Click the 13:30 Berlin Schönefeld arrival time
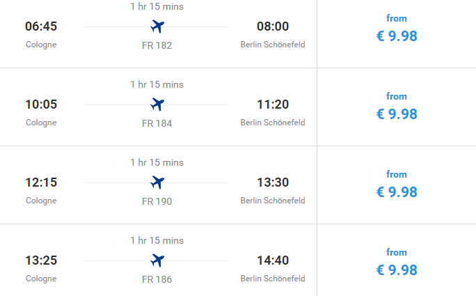476x296 pixels. tap(273, 182)
